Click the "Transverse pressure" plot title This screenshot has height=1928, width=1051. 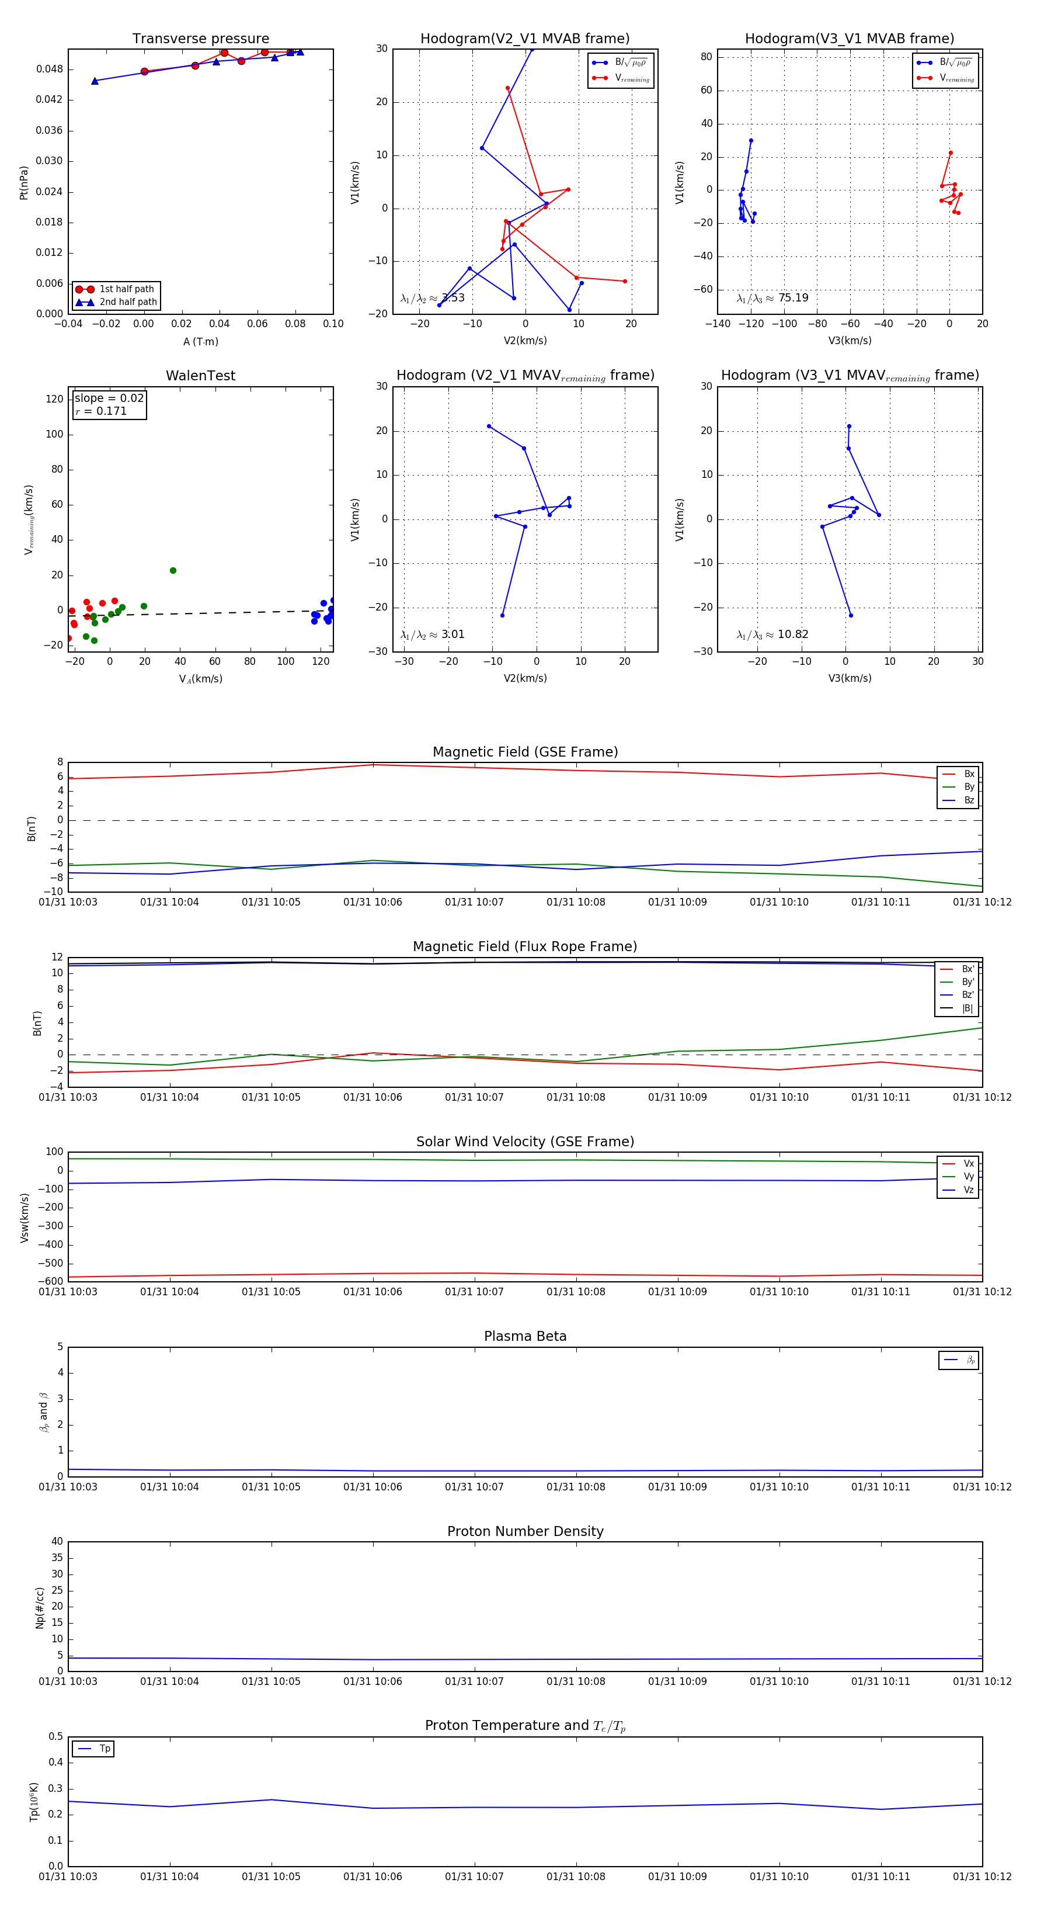(200, 39)
